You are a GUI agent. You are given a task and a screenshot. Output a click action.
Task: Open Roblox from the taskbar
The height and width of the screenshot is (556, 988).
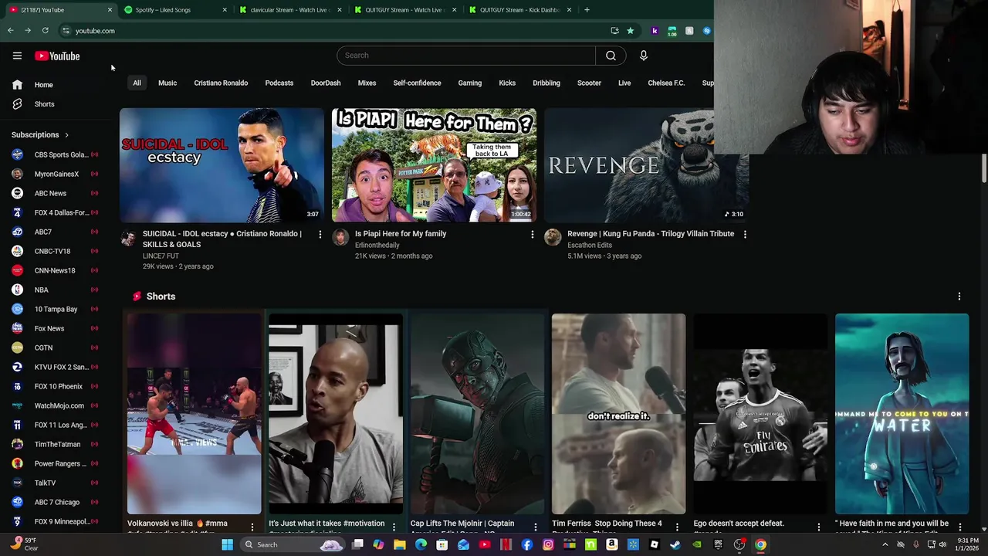(x=655, y=544)
